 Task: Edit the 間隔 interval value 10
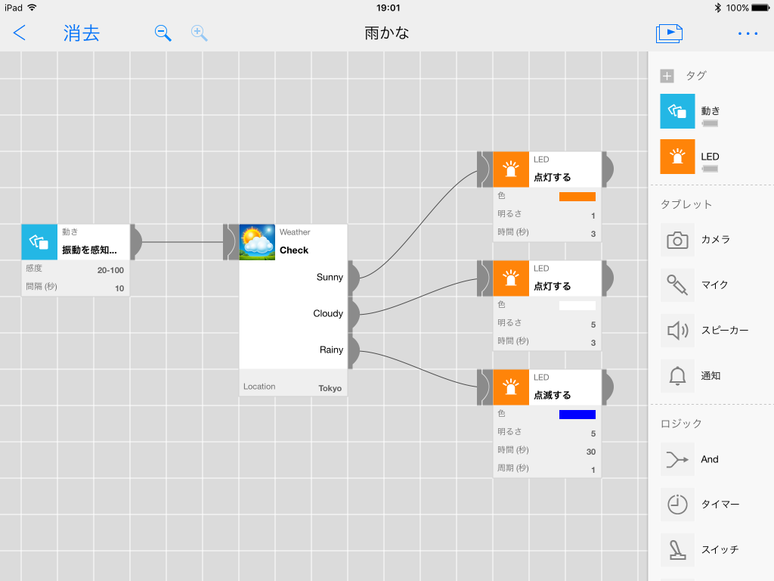[119, 288]
